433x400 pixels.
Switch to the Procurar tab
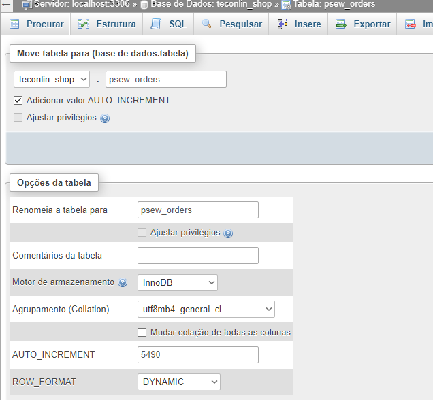pyautogui.click(x=35, y=24)
